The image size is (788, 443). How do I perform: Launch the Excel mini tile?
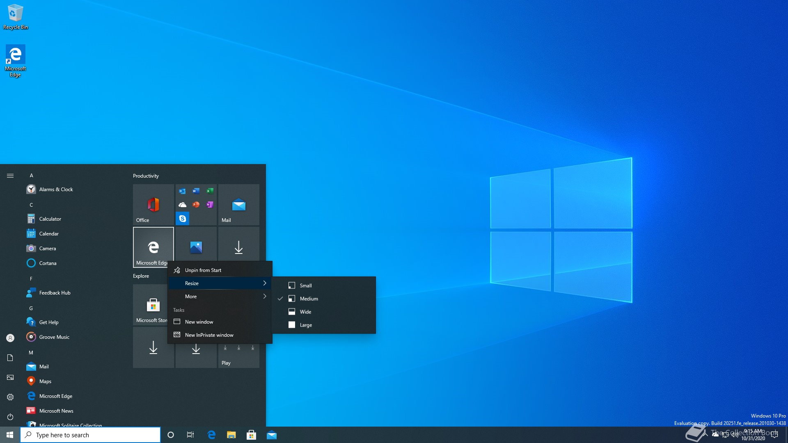coord(210,191)
